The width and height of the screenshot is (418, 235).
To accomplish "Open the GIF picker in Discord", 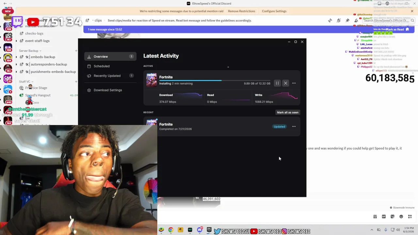I will click(x=384, y=216).
